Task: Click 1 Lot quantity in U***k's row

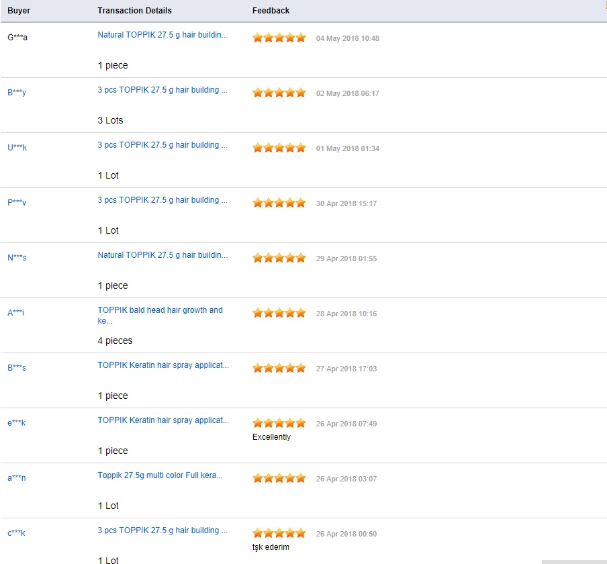Action: [x=108, y=175]
